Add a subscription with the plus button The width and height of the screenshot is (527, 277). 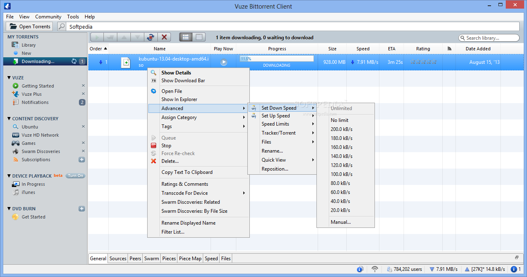click(82, 160)
